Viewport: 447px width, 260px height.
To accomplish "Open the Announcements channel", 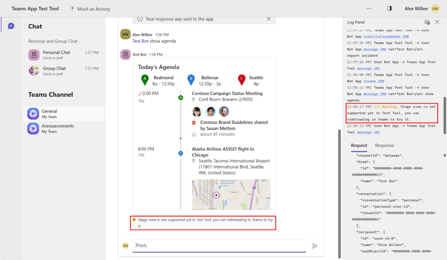I will pyautogui.click(x=64, y=129).
